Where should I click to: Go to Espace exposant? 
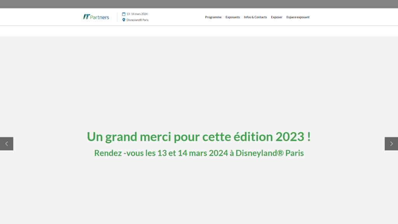(298, 17)
